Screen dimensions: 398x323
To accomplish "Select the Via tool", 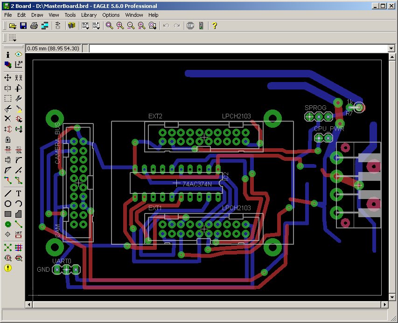I will [8, 224].
